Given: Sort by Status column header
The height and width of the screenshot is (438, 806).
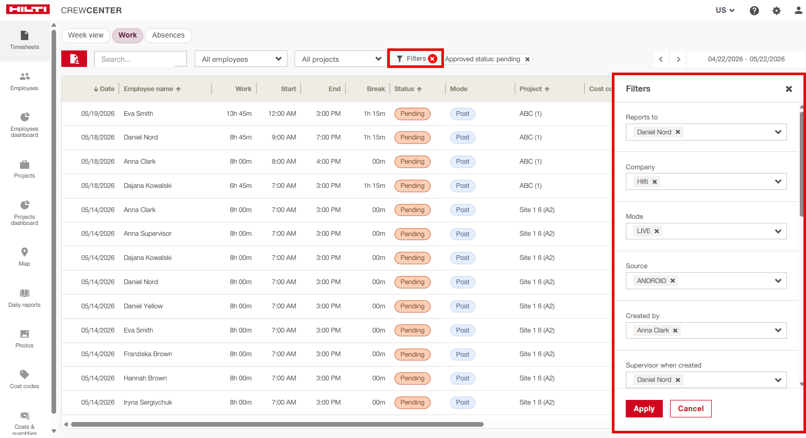Looking at the screenshot, I should click(408, 89).
